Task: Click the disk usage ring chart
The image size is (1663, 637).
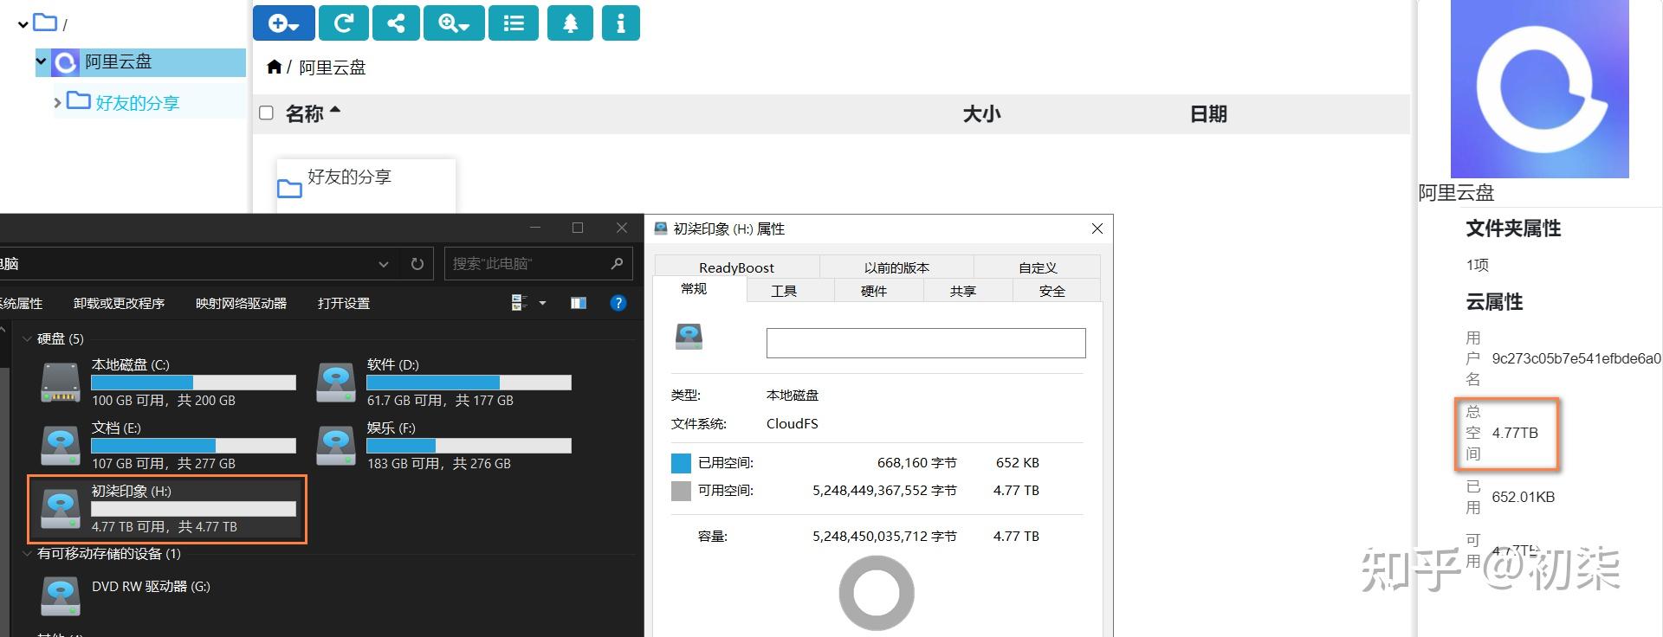Action: (x=877, y=594)
